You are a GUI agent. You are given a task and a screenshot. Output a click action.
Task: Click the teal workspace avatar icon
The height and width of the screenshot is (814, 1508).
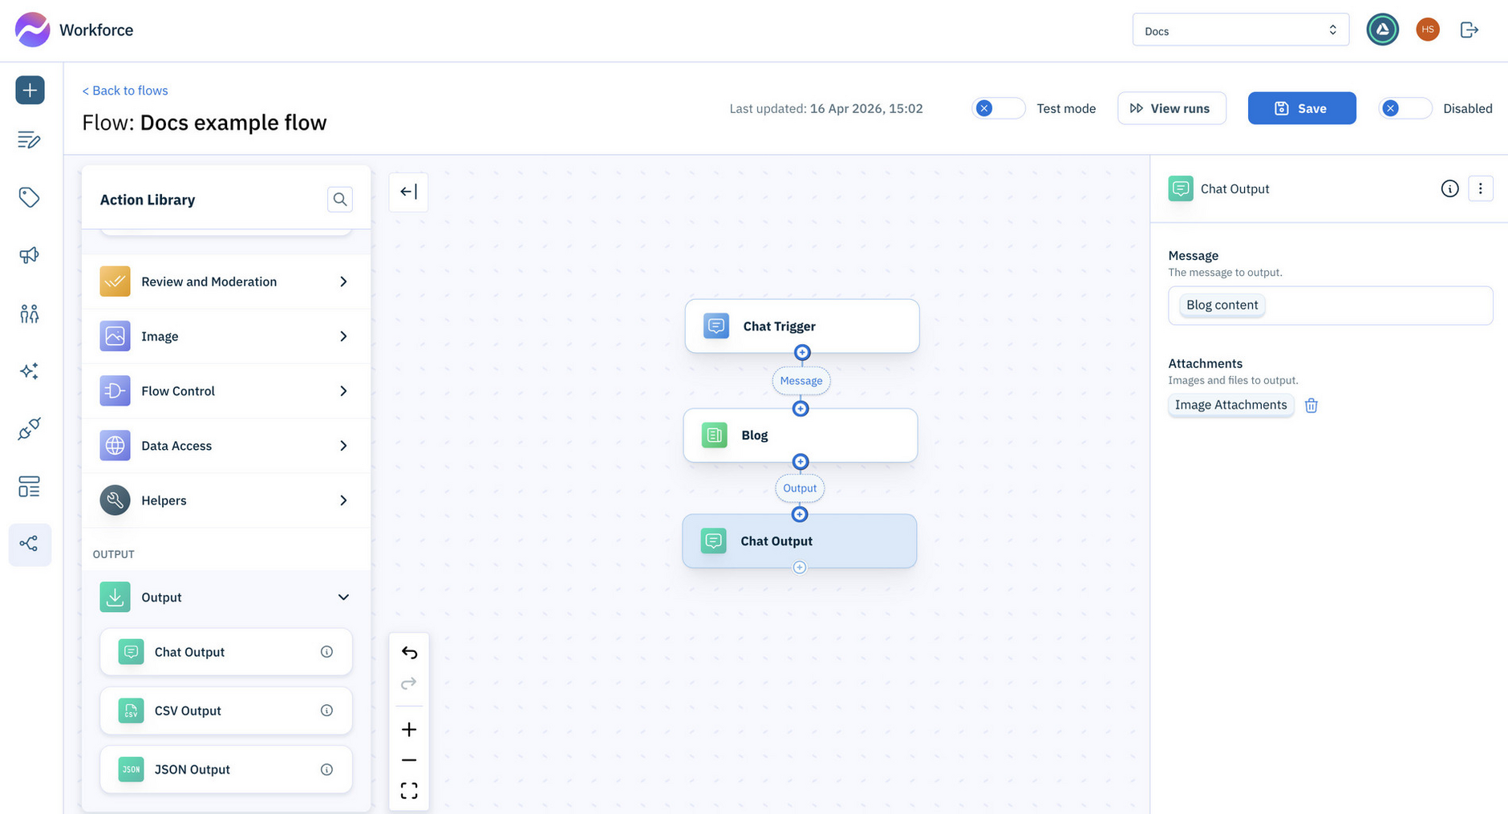point(1382,30)
